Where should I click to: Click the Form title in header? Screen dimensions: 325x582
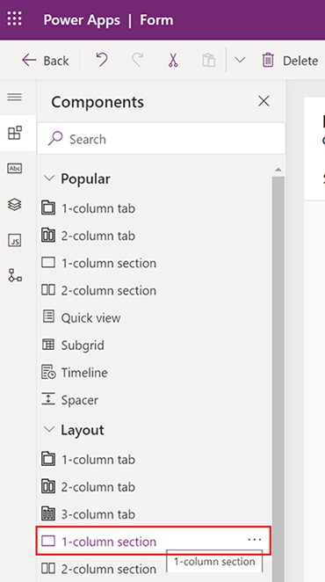pyautogui.click(x=156, y=19)
